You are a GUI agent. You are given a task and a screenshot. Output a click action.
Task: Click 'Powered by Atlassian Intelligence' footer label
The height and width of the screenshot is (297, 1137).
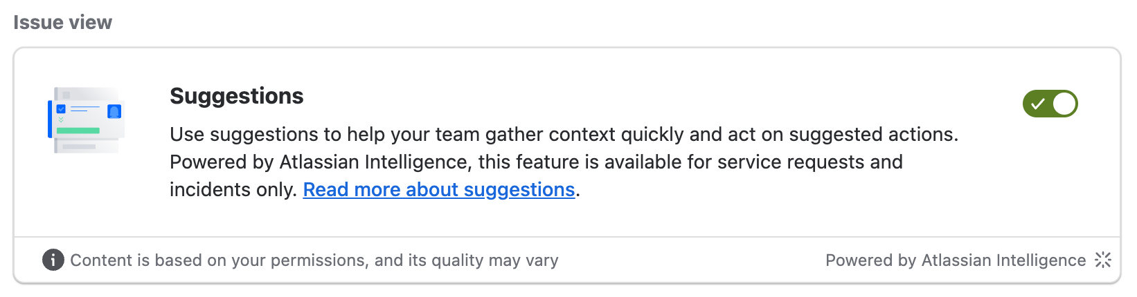pyautogui.click(x=956, y=260)
